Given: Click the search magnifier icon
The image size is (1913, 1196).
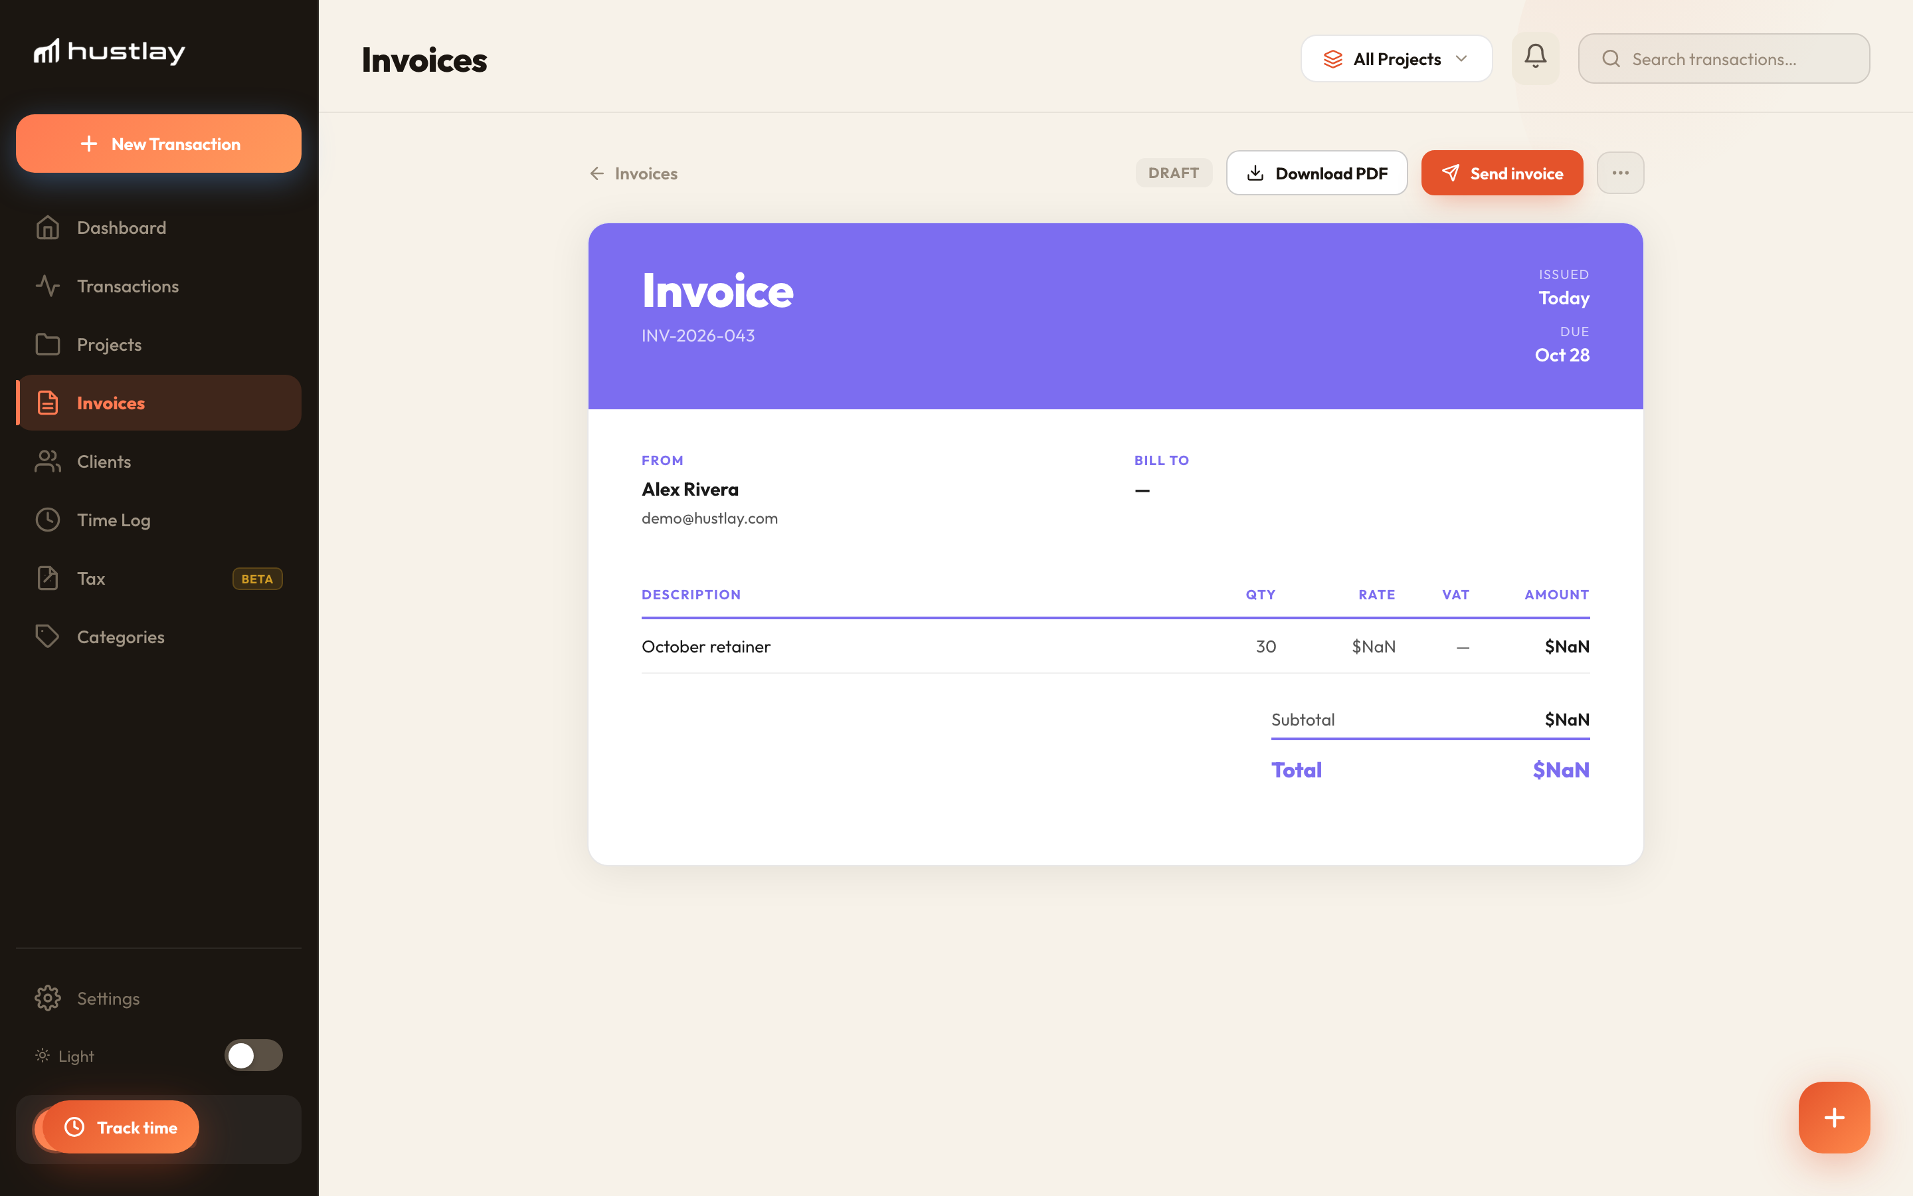Looking at the screenshot, I should pyautogui.click(x=1611, y=59).
